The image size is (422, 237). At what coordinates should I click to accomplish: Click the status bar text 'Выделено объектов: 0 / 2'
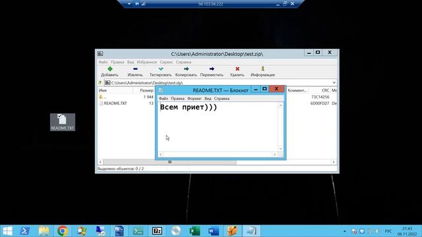pos(121,169)
